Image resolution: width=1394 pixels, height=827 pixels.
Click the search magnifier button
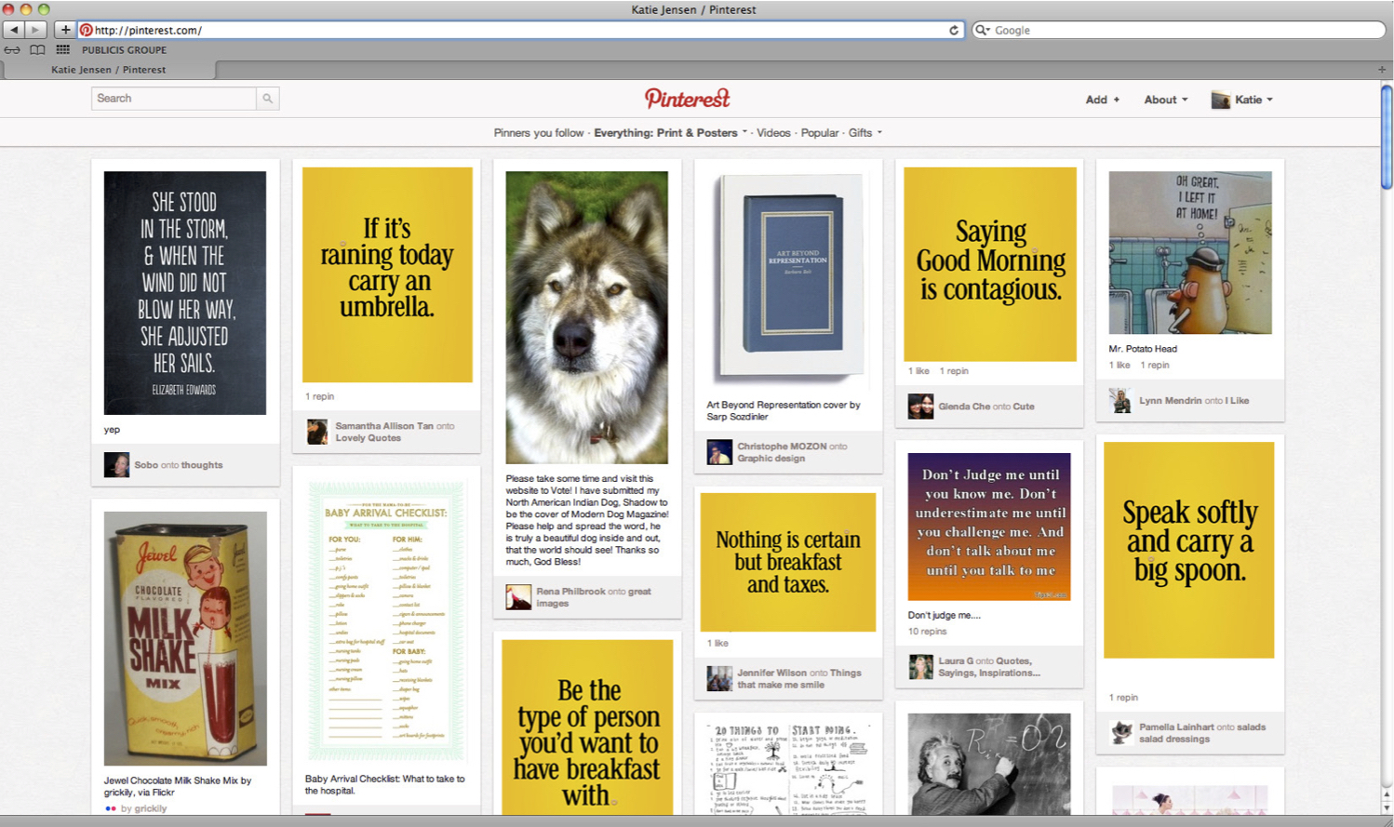tap(267, 99)
